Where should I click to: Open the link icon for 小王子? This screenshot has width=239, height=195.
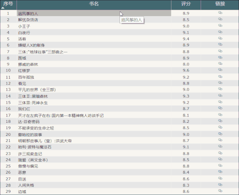pos(220,25)
